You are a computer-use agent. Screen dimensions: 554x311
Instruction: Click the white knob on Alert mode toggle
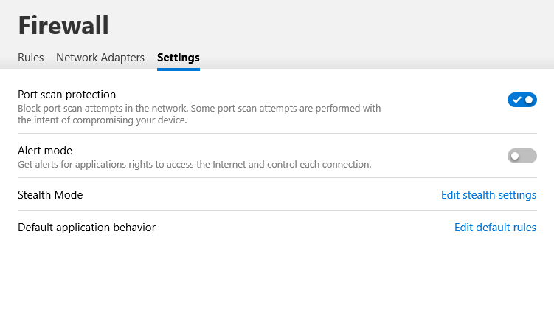515,156
